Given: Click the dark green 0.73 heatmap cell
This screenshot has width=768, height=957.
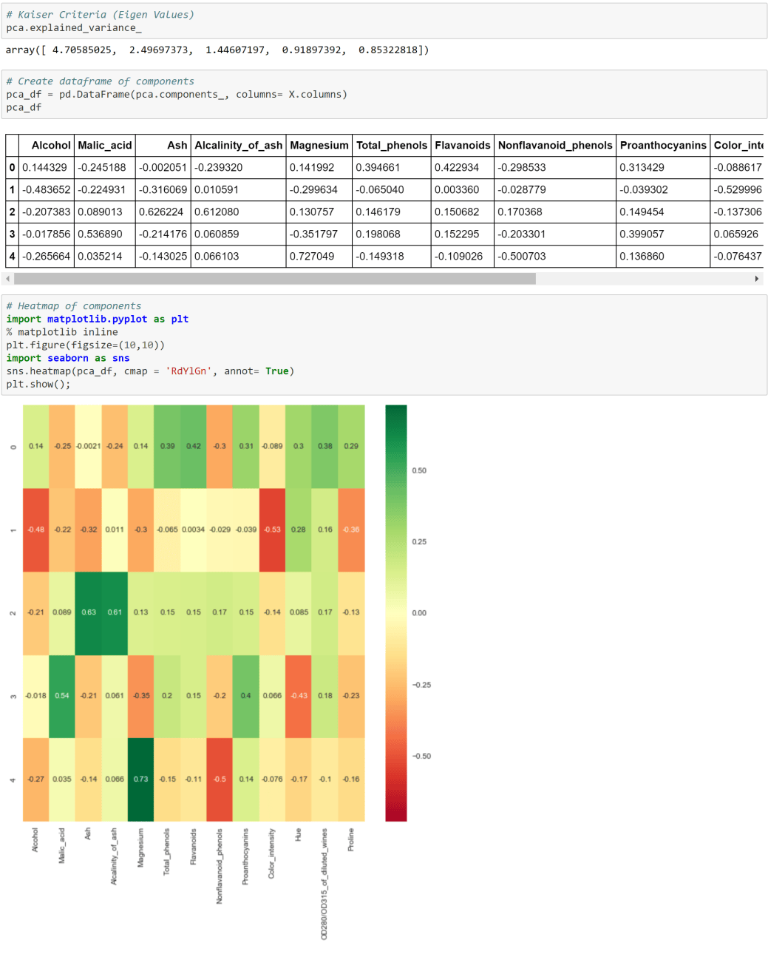Looking at the screenshot, I should (x=141, y=780).
